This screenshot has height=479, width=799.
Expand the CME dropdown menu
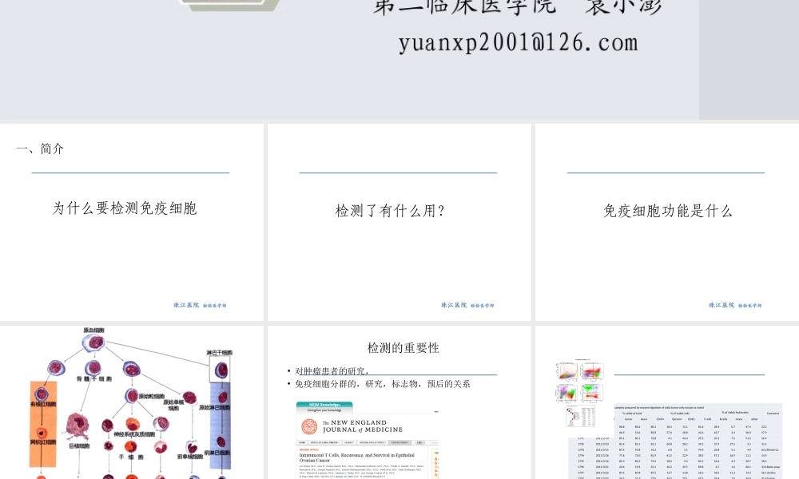[420, 442]
